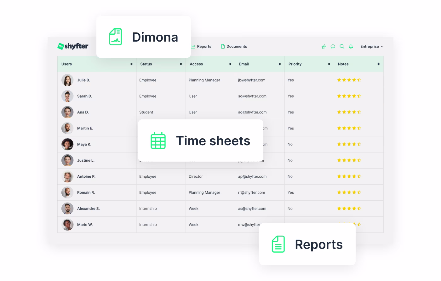Click the Reports document icon in the popup card
Image resolution: width=441 pixels, height=281 pixels.
coord(278,244)
